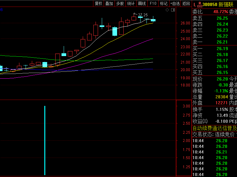Click the 26.00 price axis label

coord(185,23)
